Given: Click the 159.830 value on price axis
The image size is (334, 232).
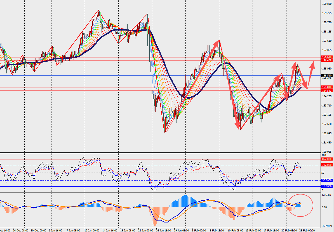Looking at the screenshot, I should click(327, 4).
